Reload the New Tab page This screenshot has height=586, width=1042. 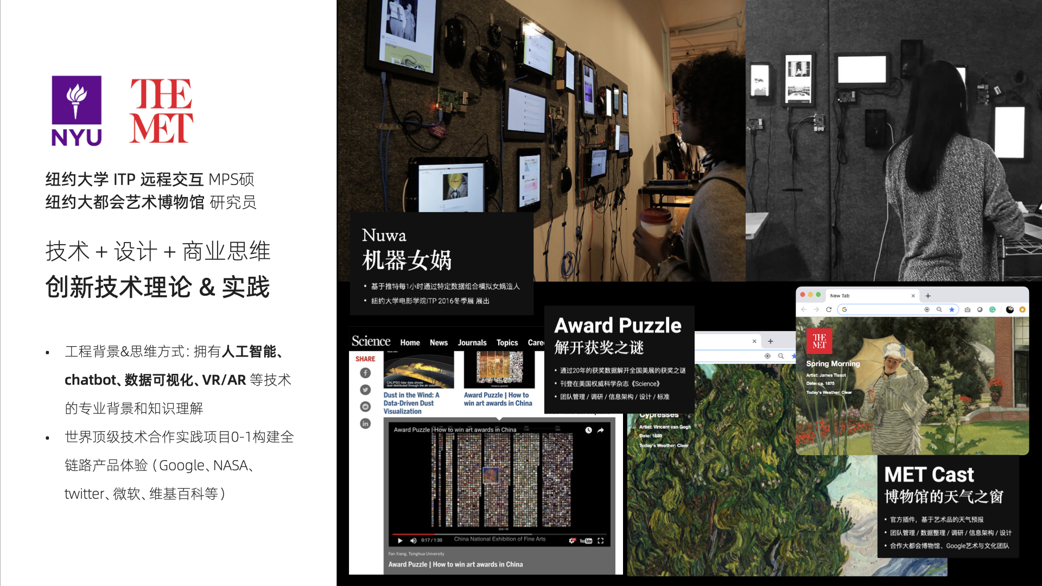pos(829,309)
